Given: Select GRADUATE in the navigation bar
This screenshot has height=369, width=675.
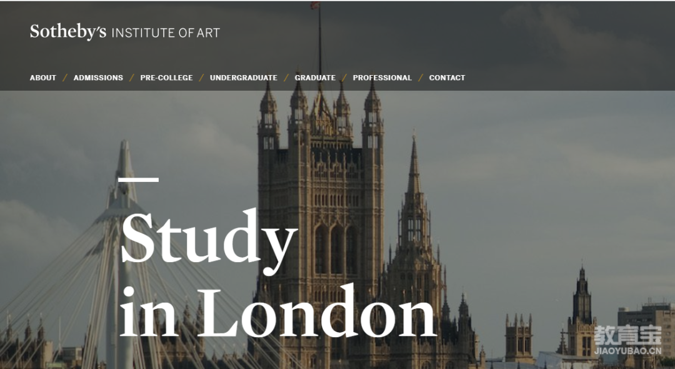Looking at the screenshot, I should 315,78.
